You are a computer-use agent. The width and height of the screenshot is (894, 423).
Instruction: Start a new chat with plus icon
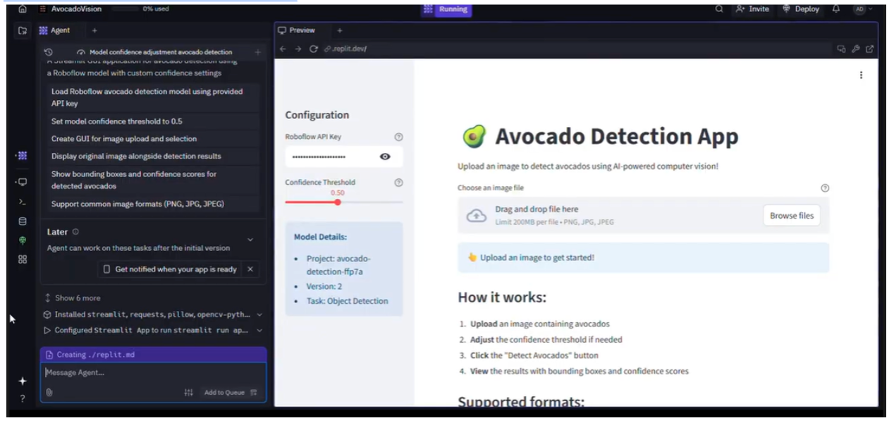(x=258, y=52)
